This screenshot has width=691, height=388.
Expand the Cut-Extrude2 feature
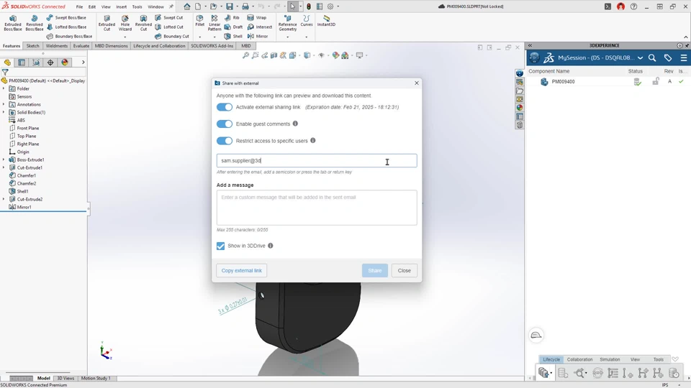point(4,199)
